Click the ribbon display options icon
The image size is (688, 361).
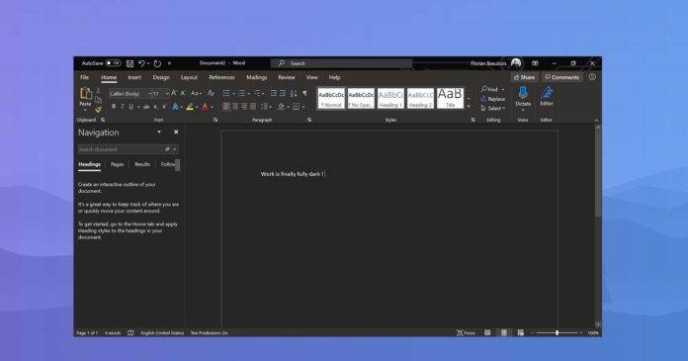(x=536, y=63)
